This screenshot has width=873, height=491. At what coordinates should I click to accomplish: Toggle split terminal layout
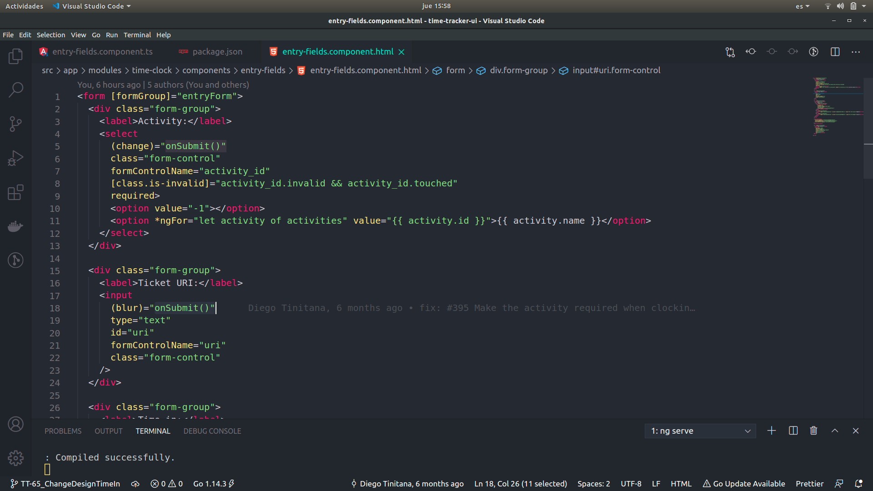point(793,431)
